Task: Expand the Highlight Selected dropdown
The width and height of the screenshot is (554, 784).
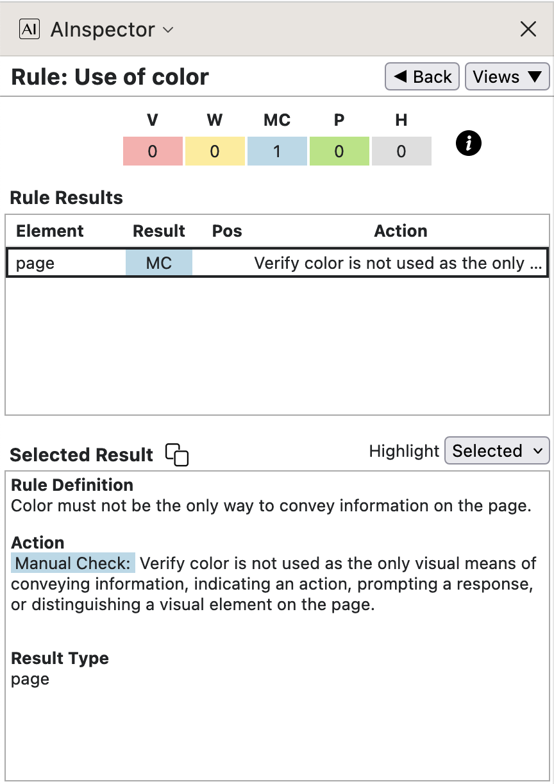Action: pyautogui.click(x=497, y=451)
